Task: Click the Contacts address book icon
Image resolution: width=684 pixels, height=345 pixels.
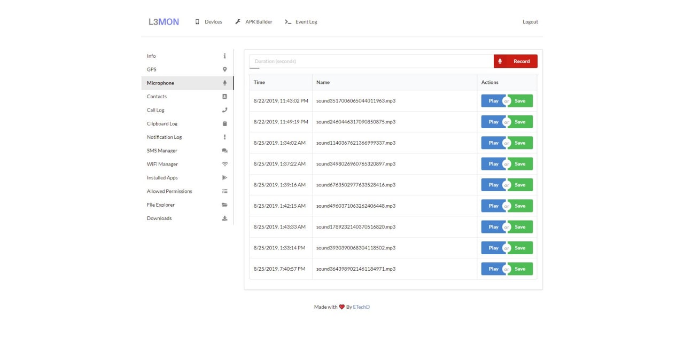Action: click(x=224, y=97)
